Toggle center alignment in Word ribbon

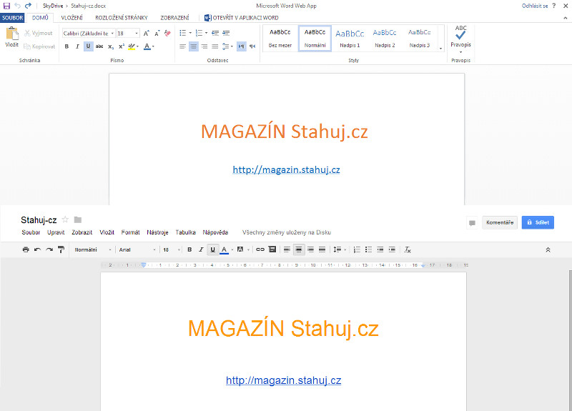pos(193,46)
